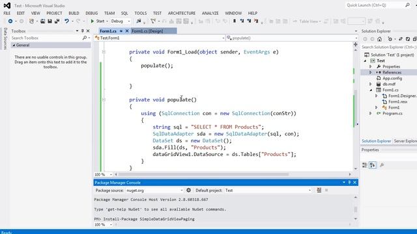
Task: Click the Categorized icon in Properties panel
Action: pos(365,165)
